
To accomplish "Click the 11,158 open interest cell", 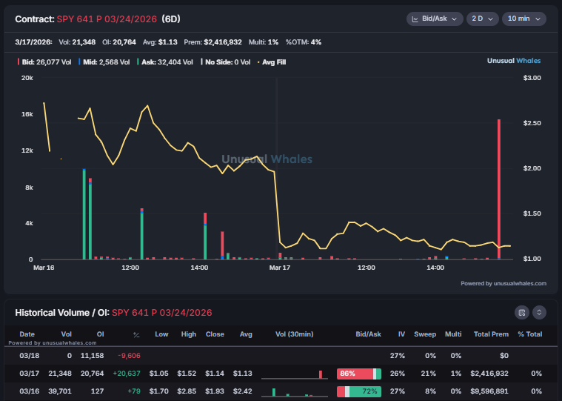I will 92,356.
